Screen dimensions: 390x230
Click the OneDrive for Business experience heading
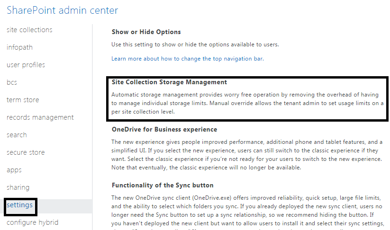coord(164,129)
